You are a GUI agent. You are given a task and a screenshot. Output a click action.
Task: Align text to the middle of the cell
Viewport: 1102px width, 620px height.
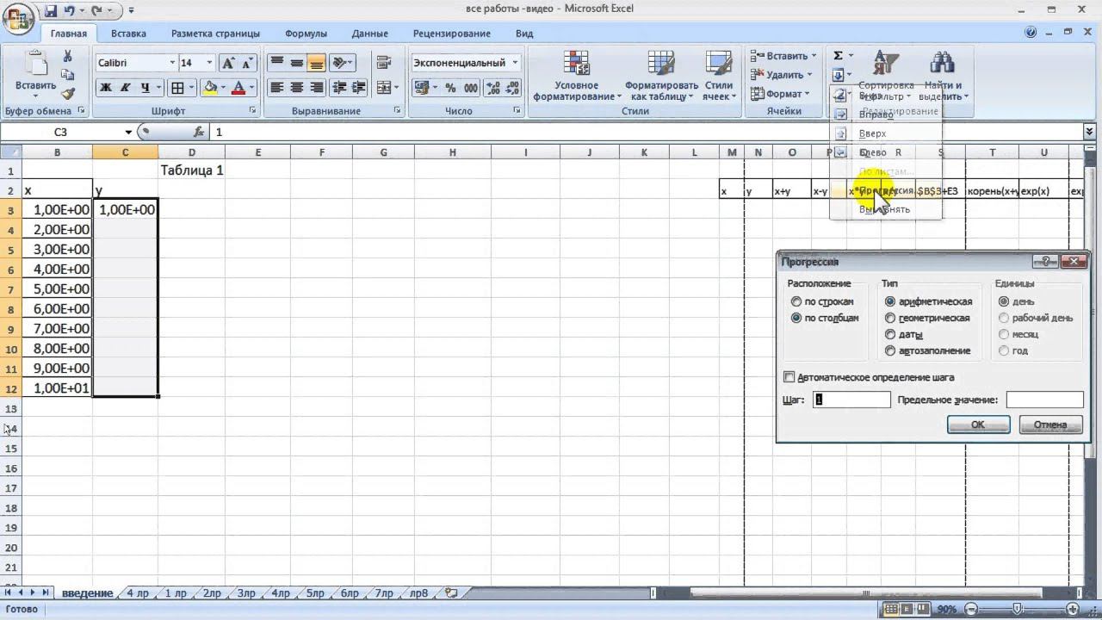[x=296, y=63]
